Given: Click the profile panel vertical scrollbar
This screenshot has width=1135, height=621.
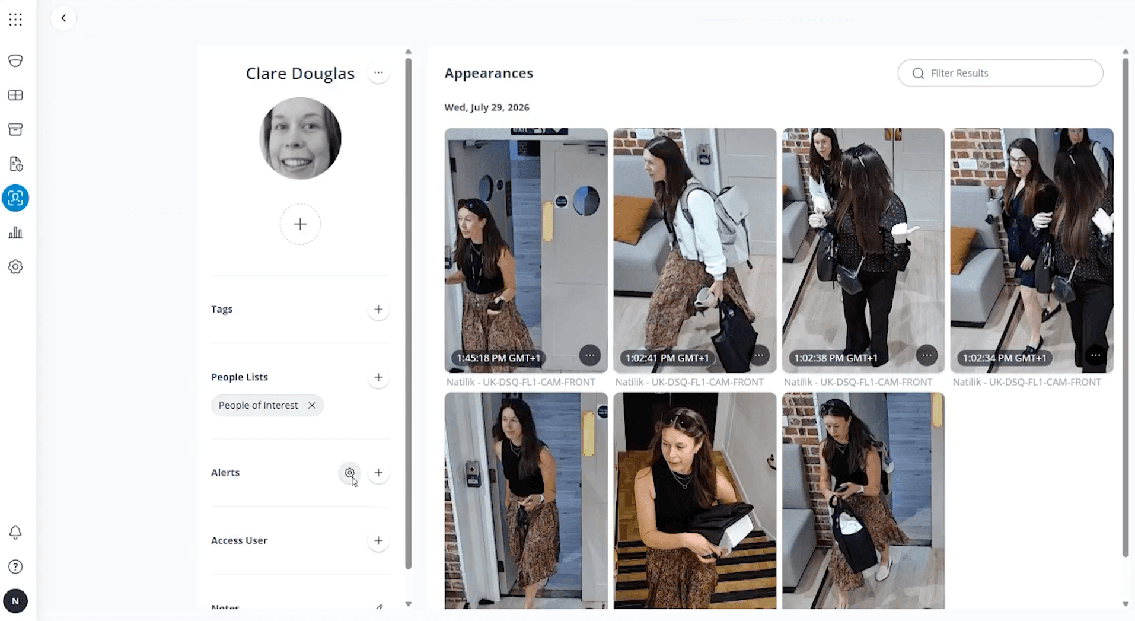Looking at the screenshot, I should coord(408,313).
